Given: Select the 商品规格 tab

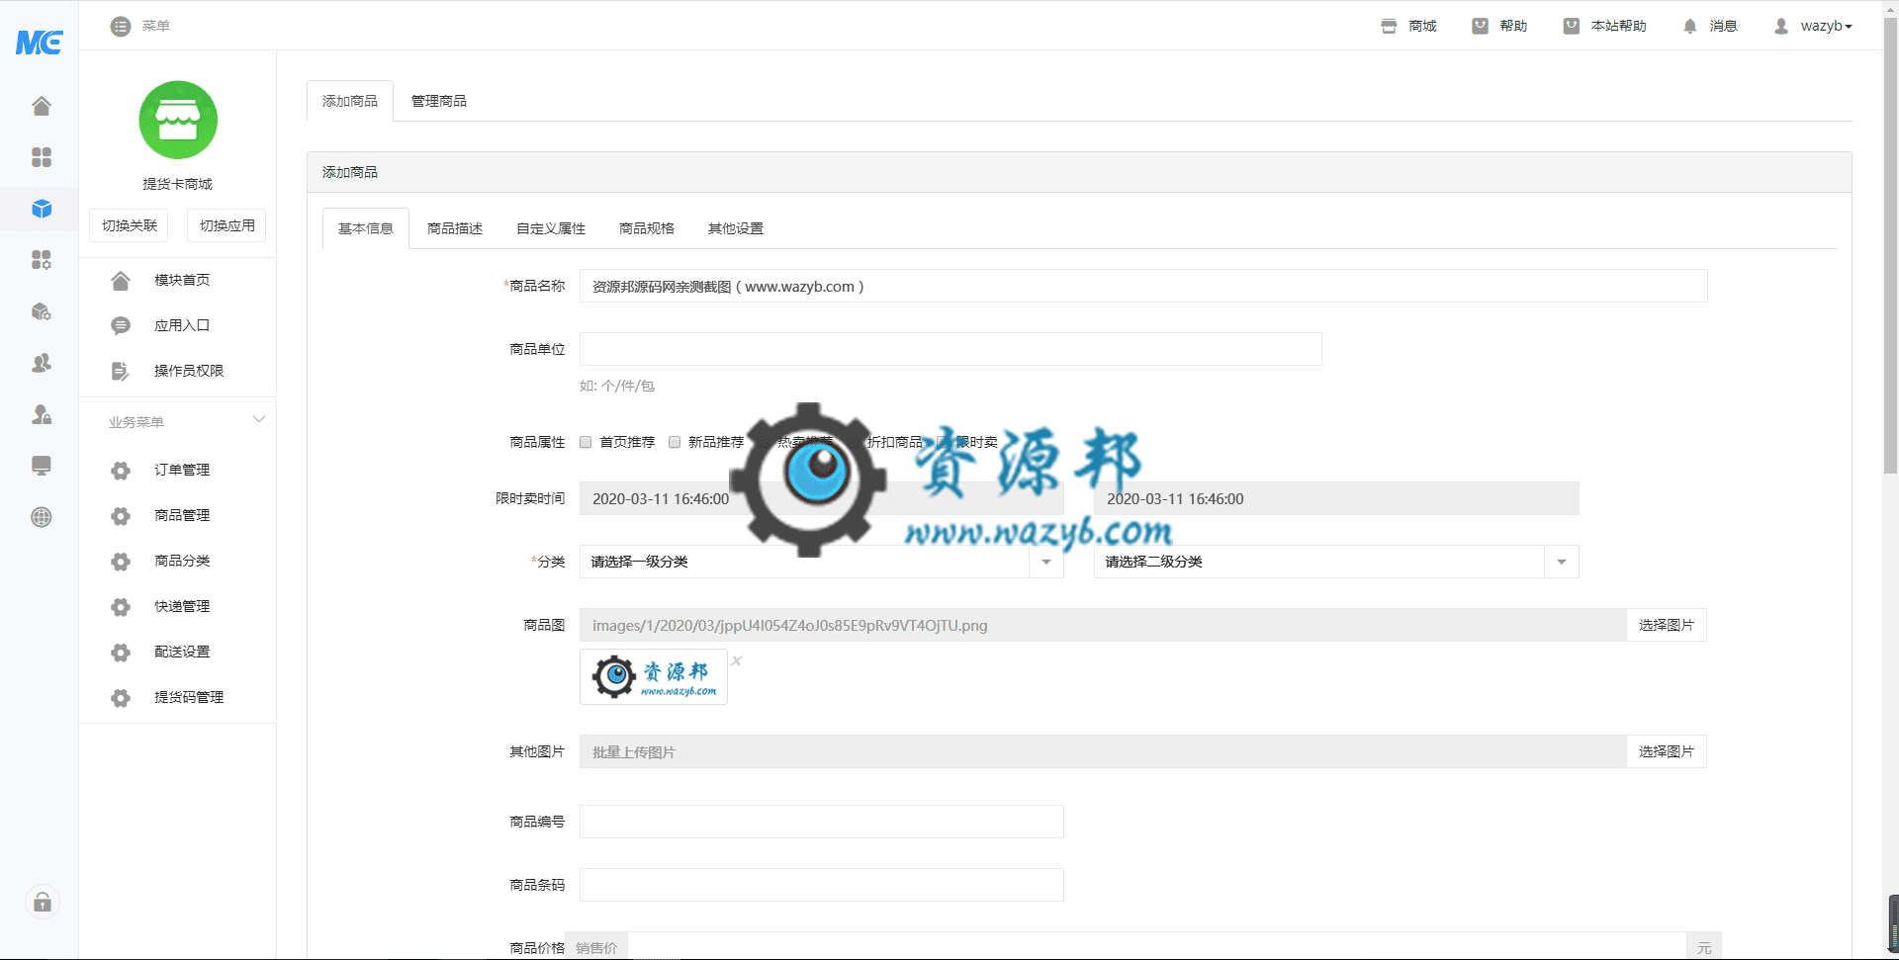Looking at the screenshot, I should (647, 228).
